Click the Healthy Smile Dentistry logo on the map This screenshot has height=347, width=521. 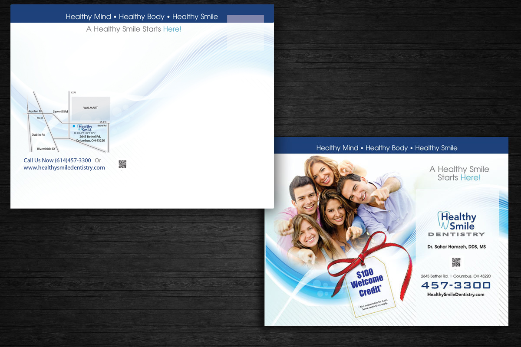tap(86, 129)
